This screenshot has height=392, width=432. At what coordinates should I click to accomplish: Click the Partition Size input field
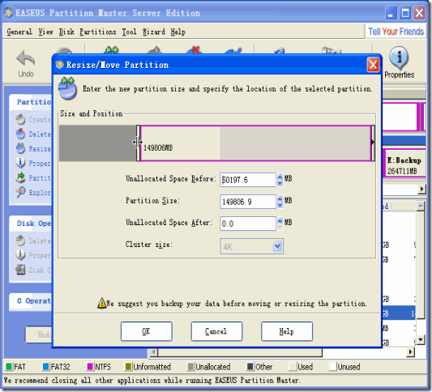click(248, 202)
